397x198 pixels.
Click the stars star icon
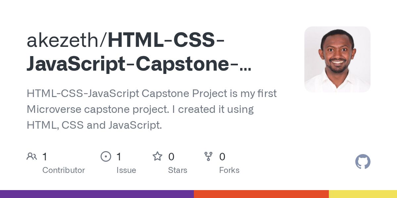pos(157,156)
